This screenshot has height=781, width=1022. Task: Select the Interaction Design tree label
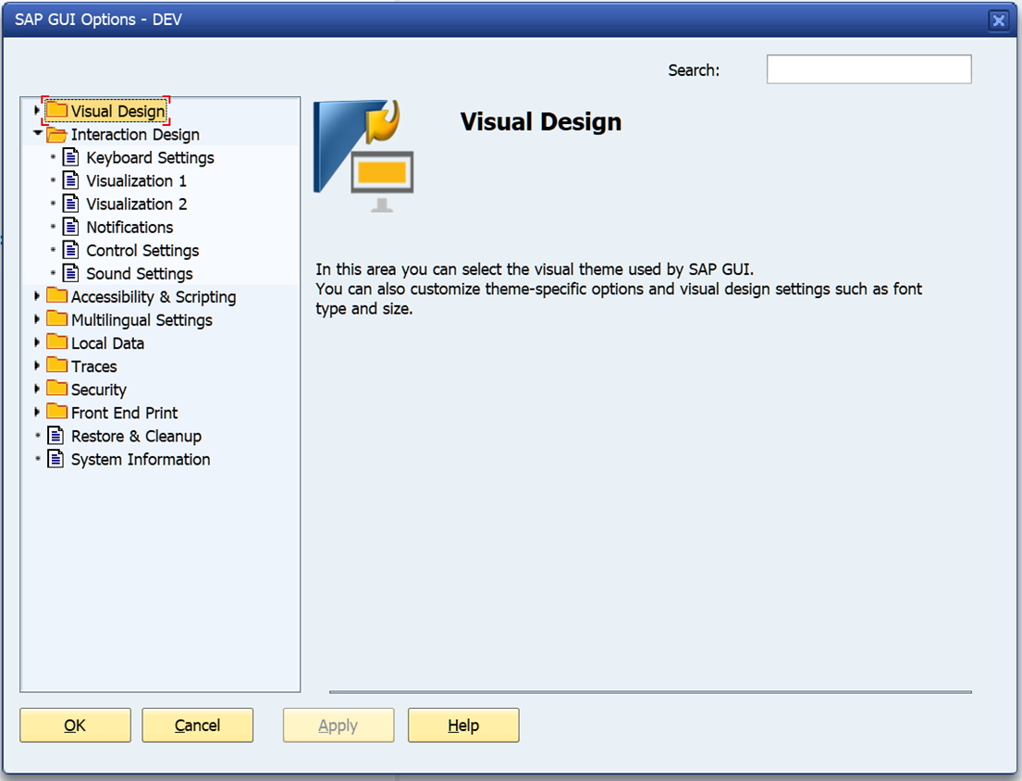point(135,134)
